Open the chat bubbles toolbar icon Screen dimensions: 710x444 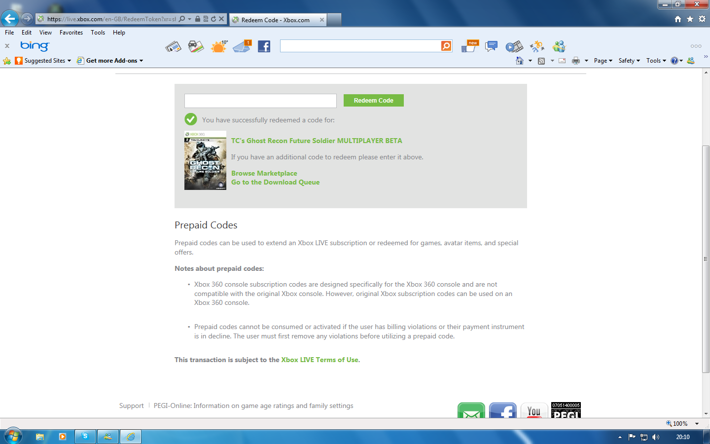point(491,46)
